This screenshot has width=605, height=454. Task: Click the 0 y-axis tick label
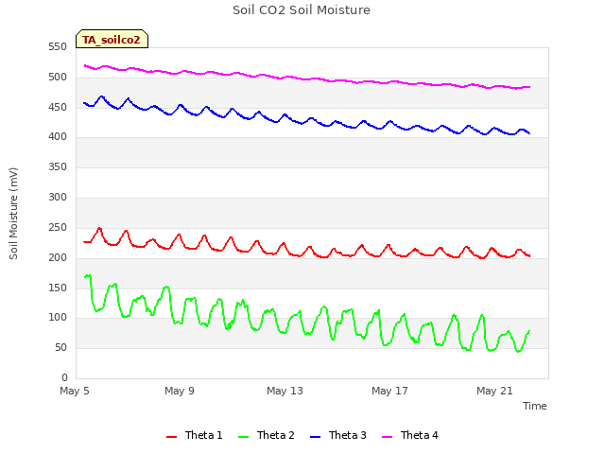[x=64, y=377]
